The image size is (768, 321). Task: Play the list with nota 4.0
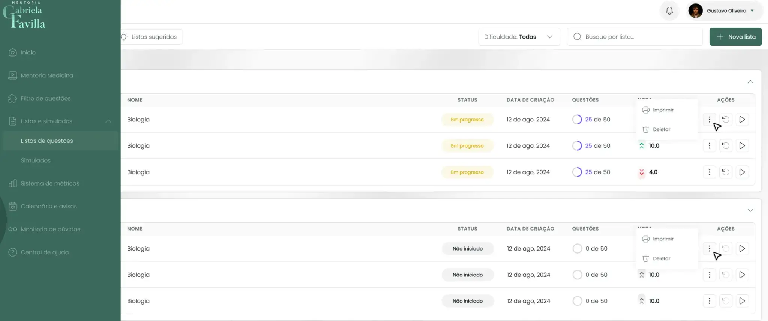[x=742, y=172]
